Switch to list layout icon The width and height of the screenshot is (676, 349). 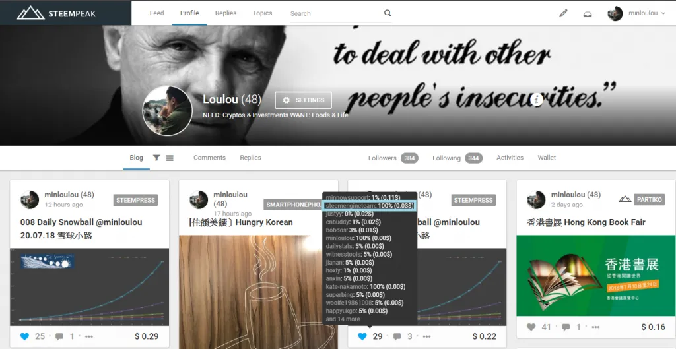[170, 158]
